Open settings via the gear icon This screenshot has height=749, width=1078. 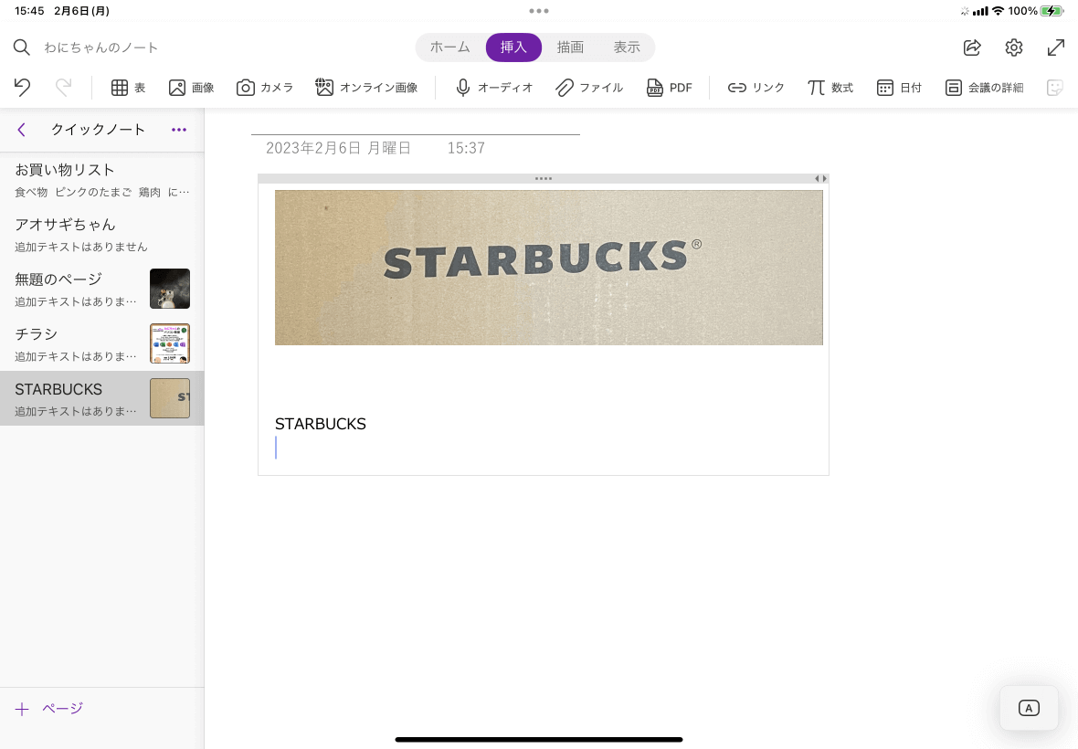(x=1014, y=47)
